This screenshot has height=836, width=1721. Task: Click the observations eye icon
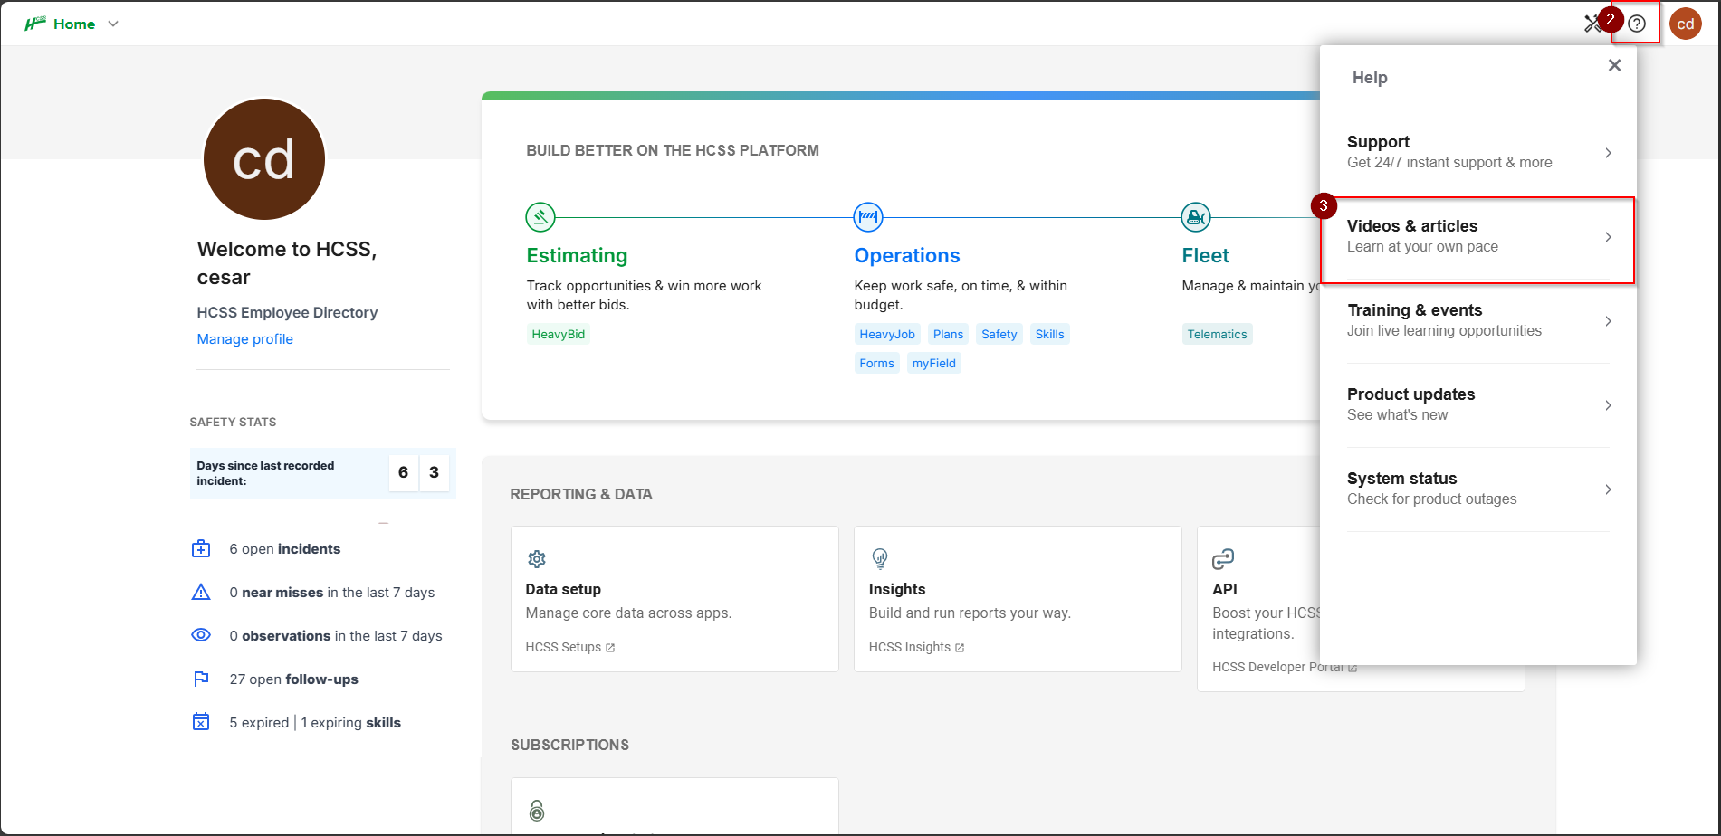[201, 635]
